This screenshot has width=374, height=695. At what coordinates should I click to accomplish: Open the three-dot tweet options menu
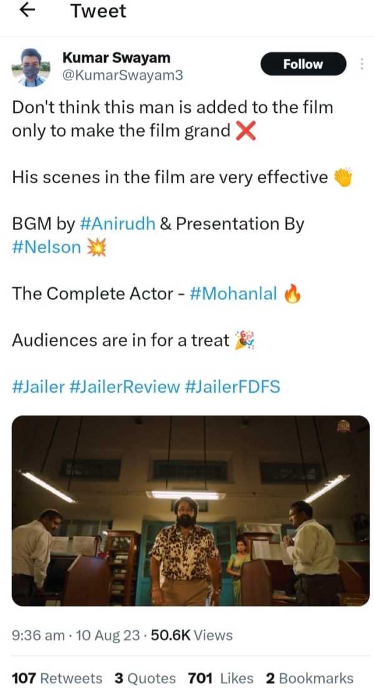(362, 64)
